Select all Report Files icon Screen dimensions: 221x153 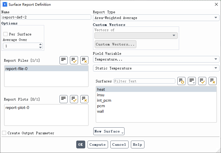(74, 60)
